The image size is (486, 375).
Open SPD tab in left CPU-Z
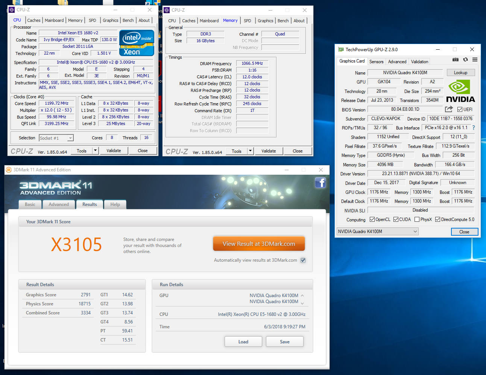point(93,20)
